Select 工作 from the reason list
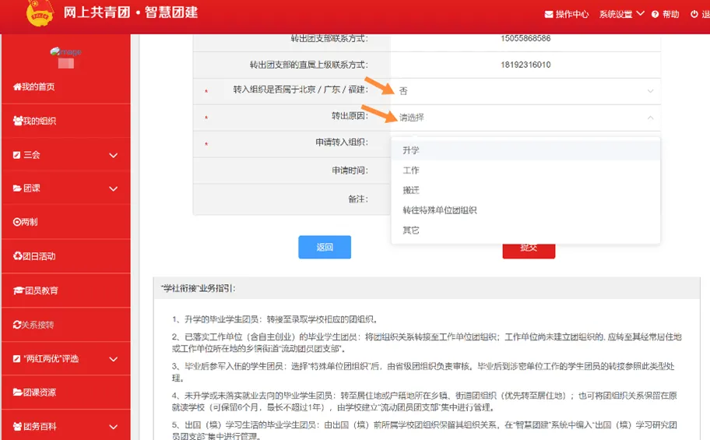 click(x=525, y=171)
